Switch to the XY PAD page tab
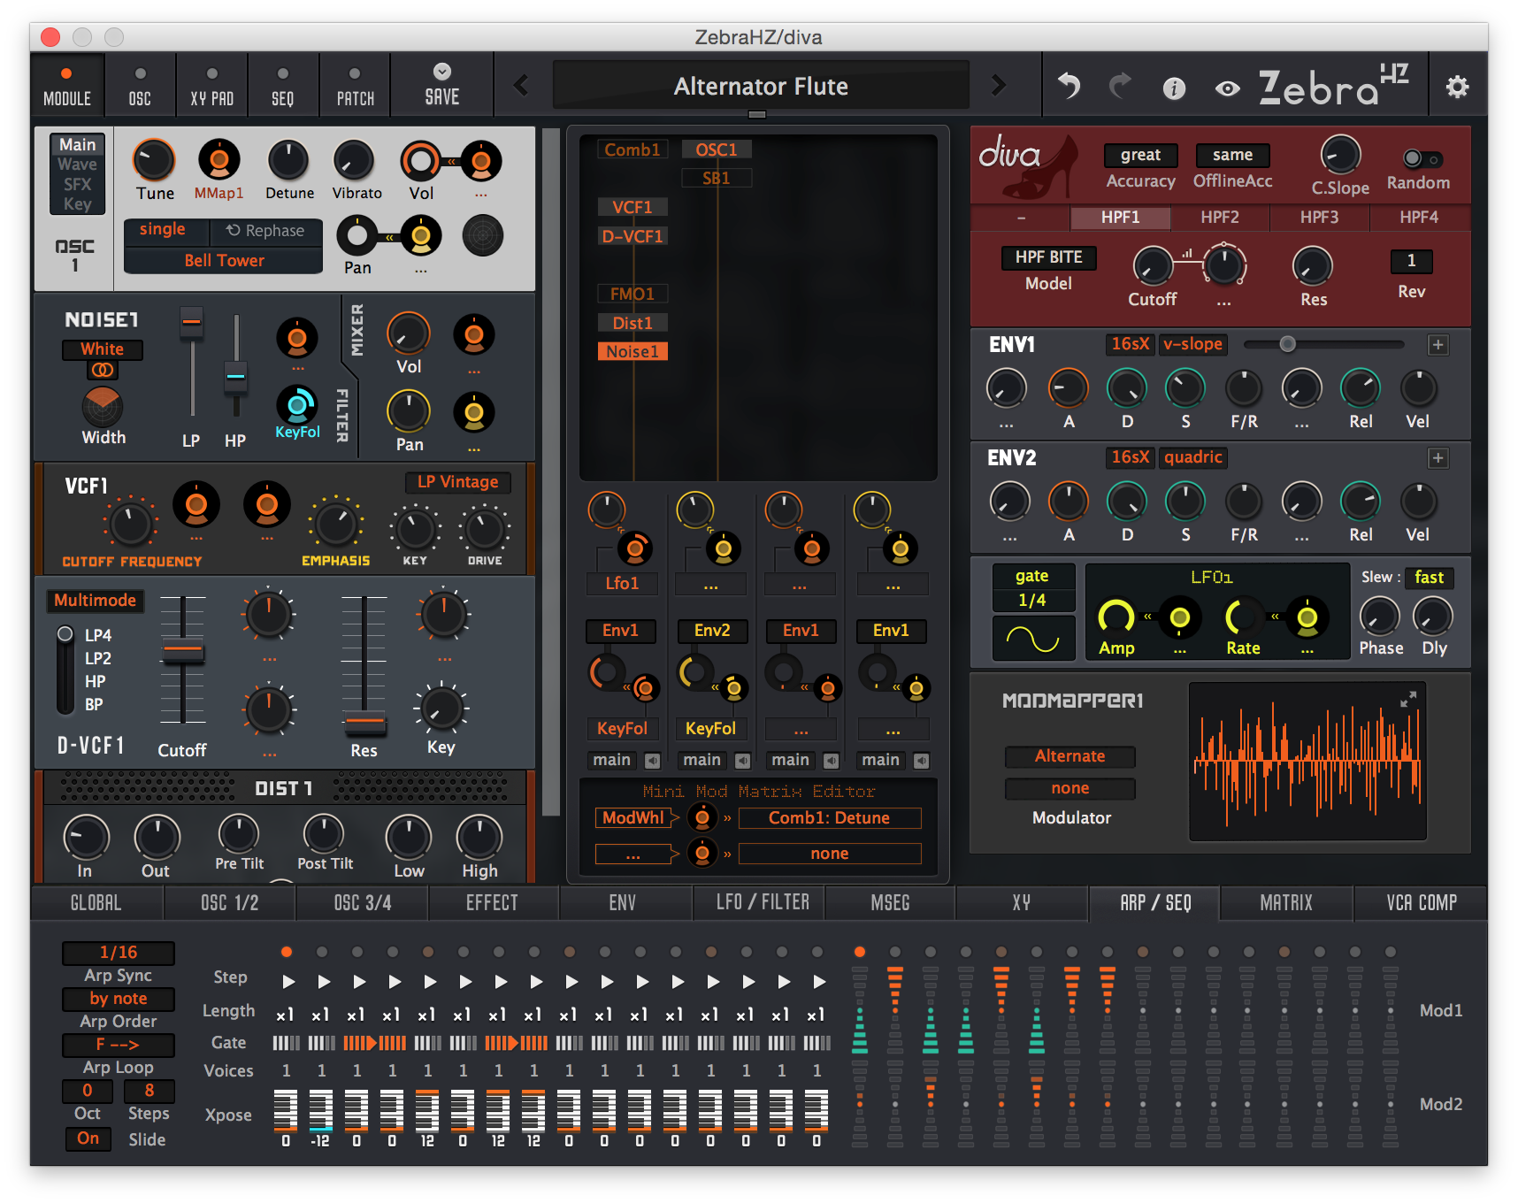This screenshot has height=1203, width=1518. (212, 86)
